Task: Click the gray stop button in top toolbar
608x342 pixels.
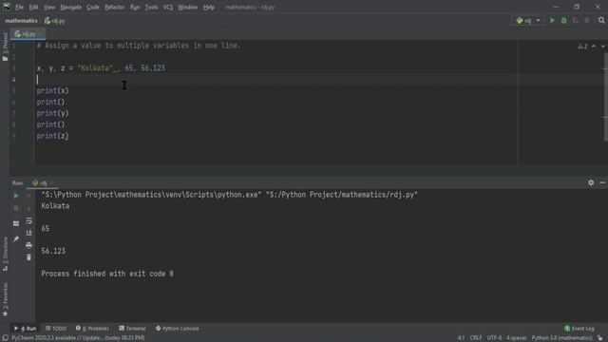Action: click(x=587, y=20)
